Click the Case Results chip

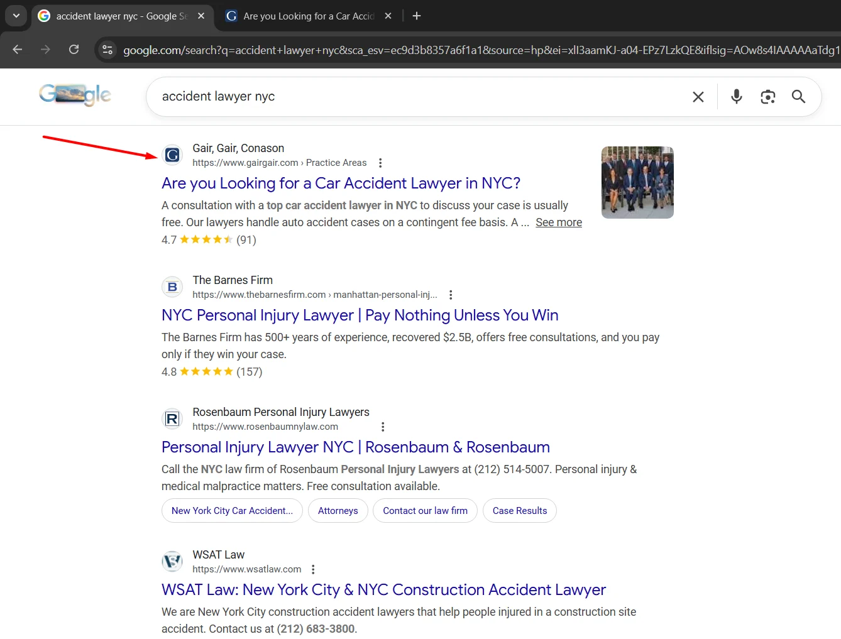(520, 511)
